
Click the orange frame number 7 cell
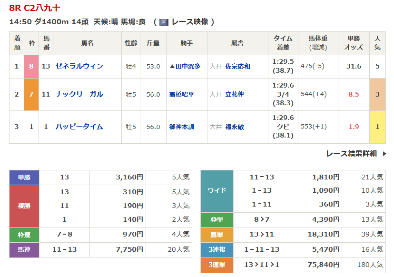31,94
